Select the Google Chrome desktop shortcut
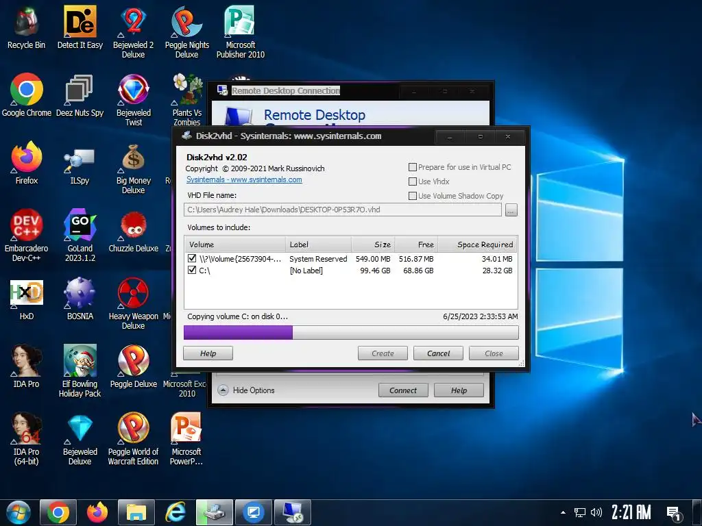Image resolution: width=702 pixels, height=526 pixels. pyautogui.click(x=27, y=95)
